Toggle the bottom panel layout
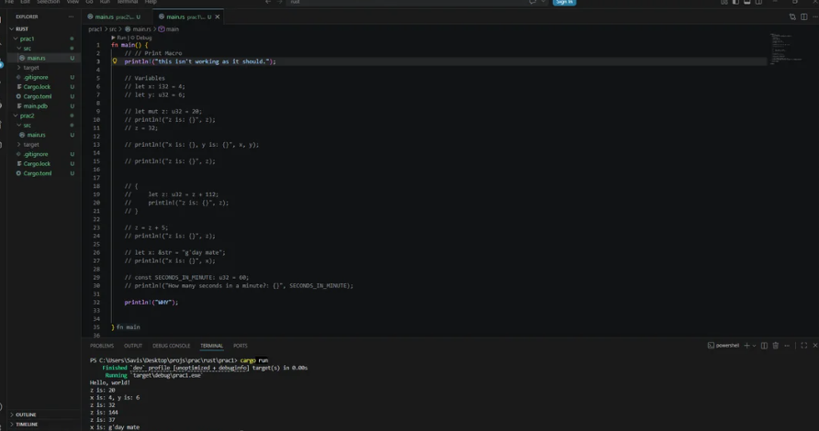The image size is (819, 431). click(x=746, y=2)
